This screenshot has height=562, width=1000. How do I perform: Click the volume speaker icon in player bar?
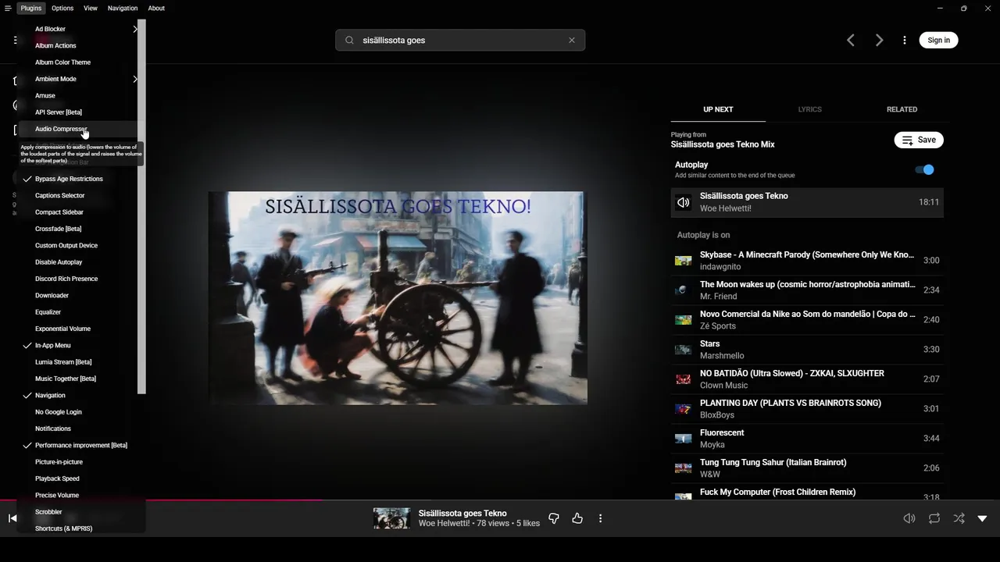909,518
